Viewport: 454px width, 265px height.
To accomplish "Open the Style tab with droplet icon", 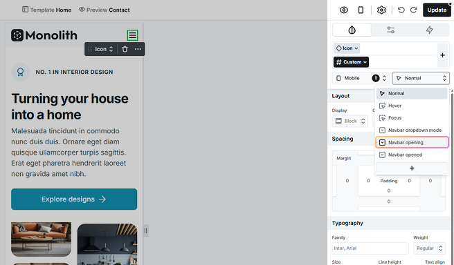I will tap(352, 30).
